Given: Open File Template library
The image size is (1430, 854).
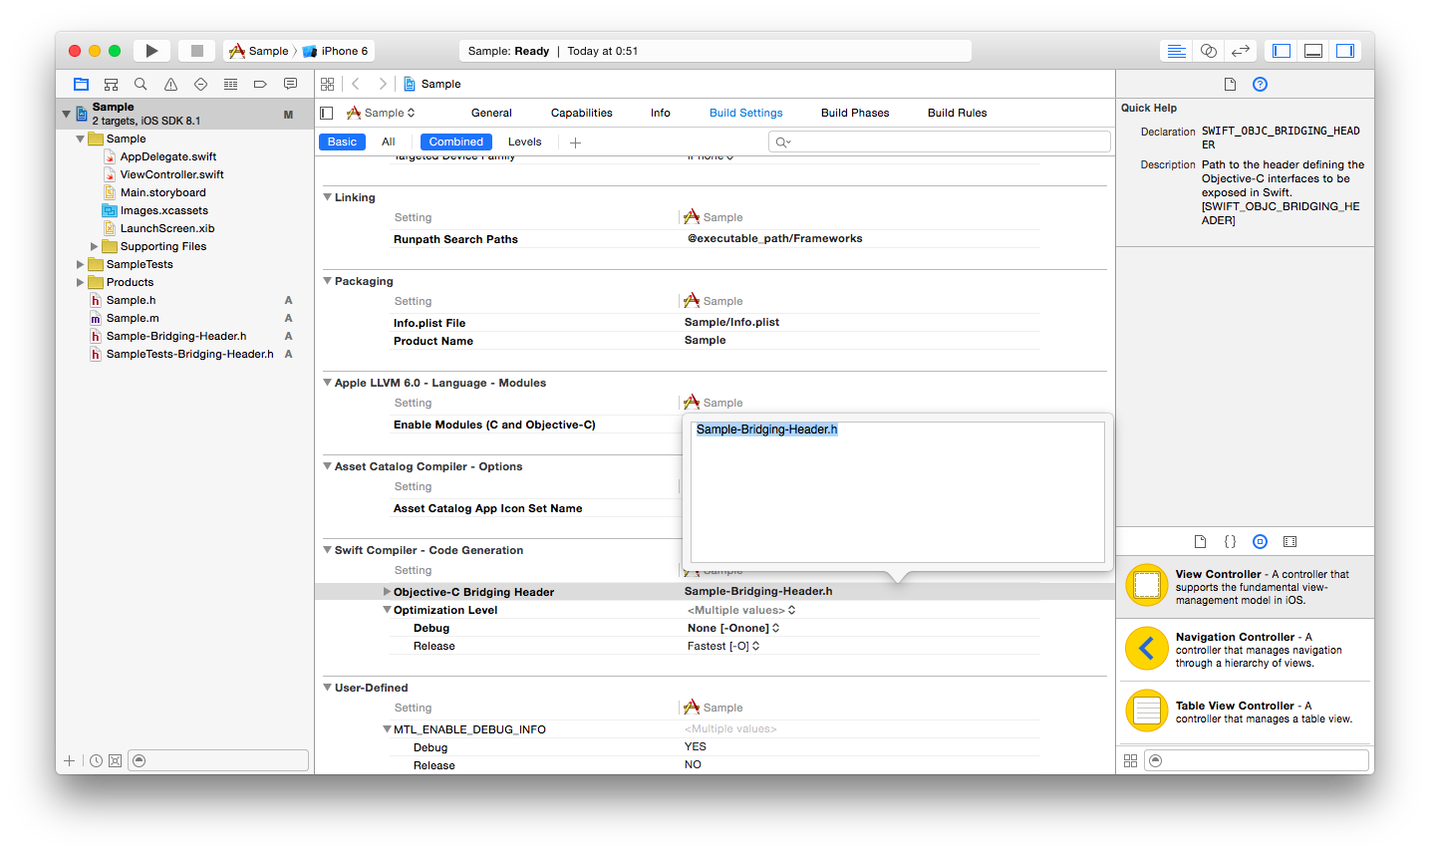Looking at the screenshot, I should (1200, 542).
